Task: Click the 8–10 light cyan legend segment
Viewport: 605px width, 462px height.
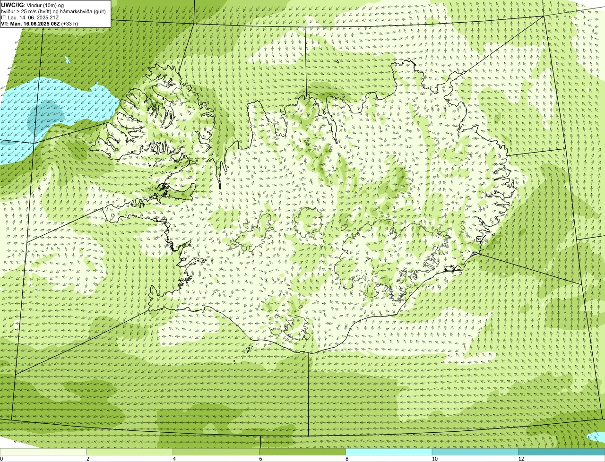Action: 389,452
